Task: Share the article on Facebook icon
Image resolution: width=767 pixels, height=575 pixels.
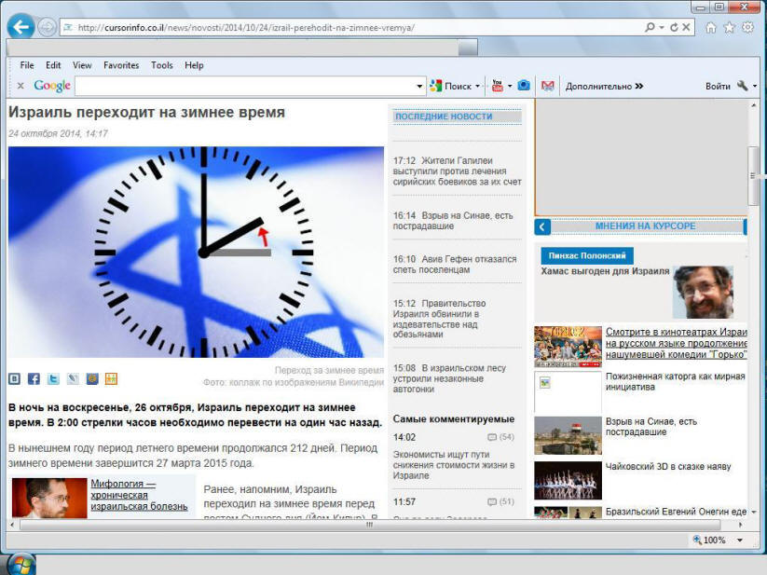Action: [x=34, y=378]
